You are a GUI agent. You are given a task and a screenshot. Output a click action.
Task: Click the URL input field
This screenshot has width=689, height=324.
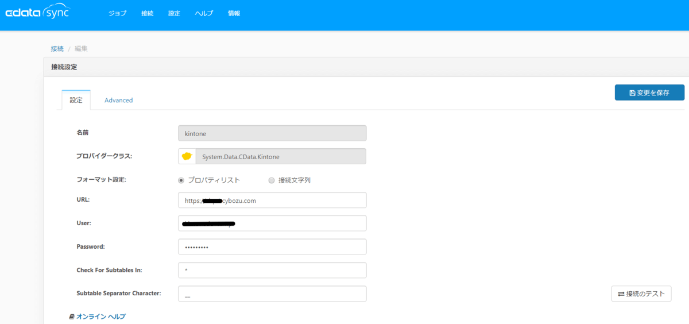[x=272, y=200]
